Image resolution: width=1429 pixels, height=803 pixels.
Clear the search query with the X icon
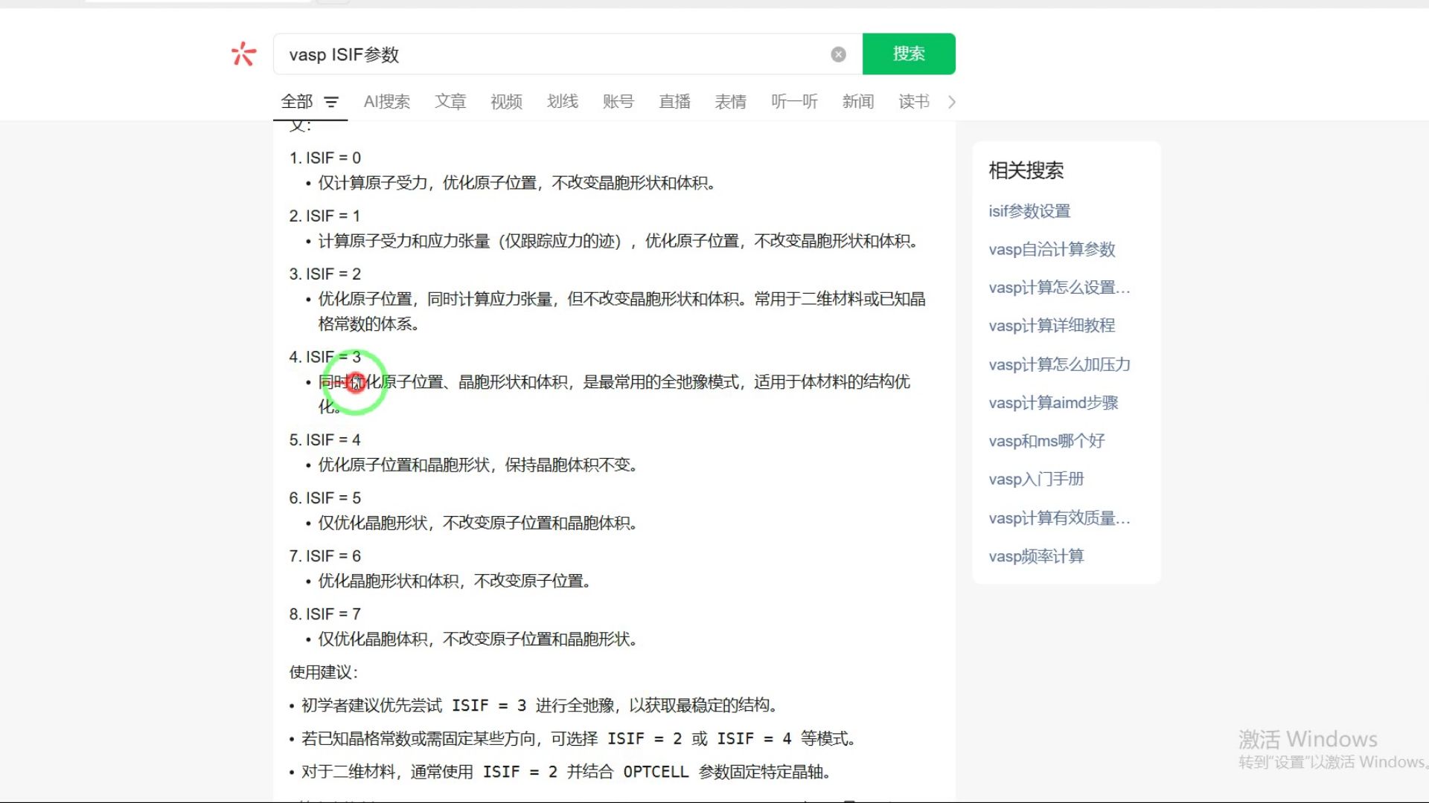click(838, 54)
